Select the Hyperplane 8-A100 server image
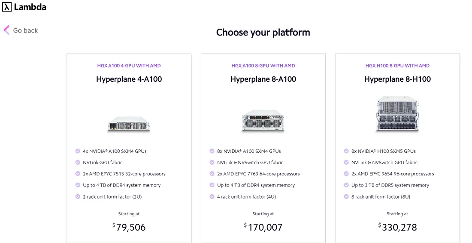 pyautogui.click(x=263, y=120)
